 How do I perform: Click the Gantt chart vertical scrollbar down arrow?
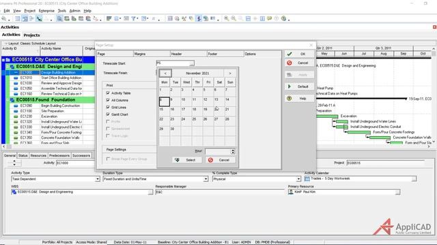[x=434, y=142]
